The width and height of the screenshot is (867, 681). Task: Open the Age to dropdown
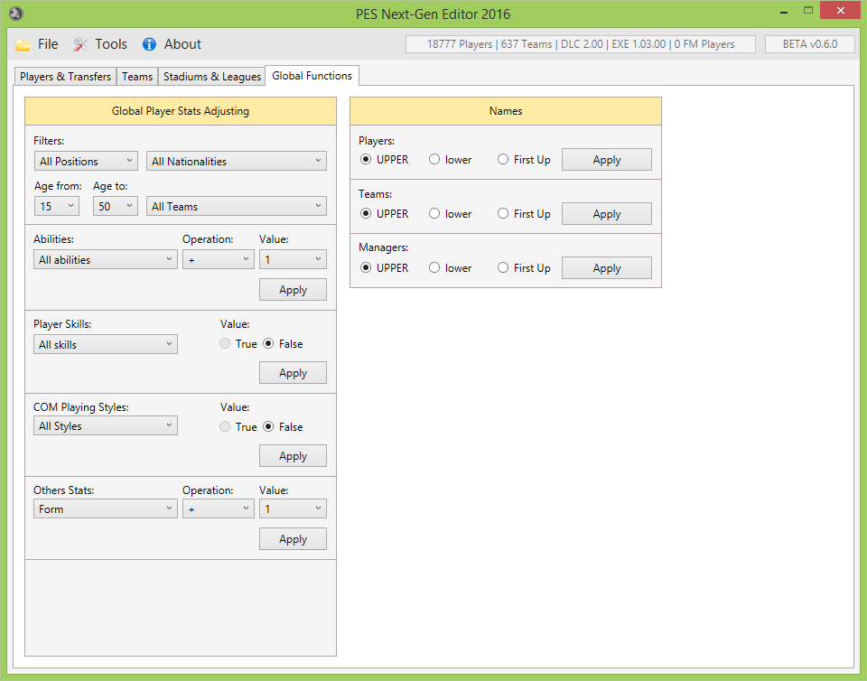tap(115, 206)
